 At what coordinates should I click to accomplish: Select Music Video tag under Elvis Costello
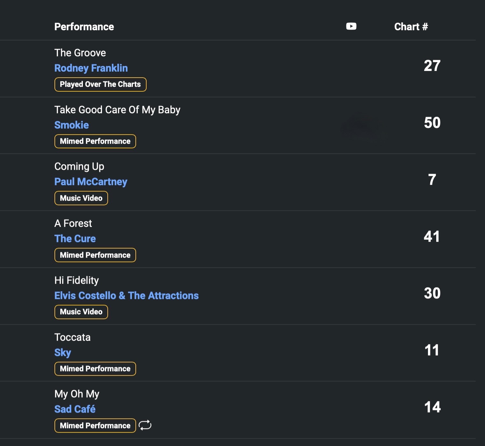(x=81, y=312)
